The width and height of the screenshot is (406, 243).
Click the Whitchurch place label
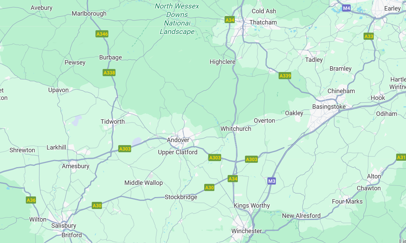coord(236,129)
